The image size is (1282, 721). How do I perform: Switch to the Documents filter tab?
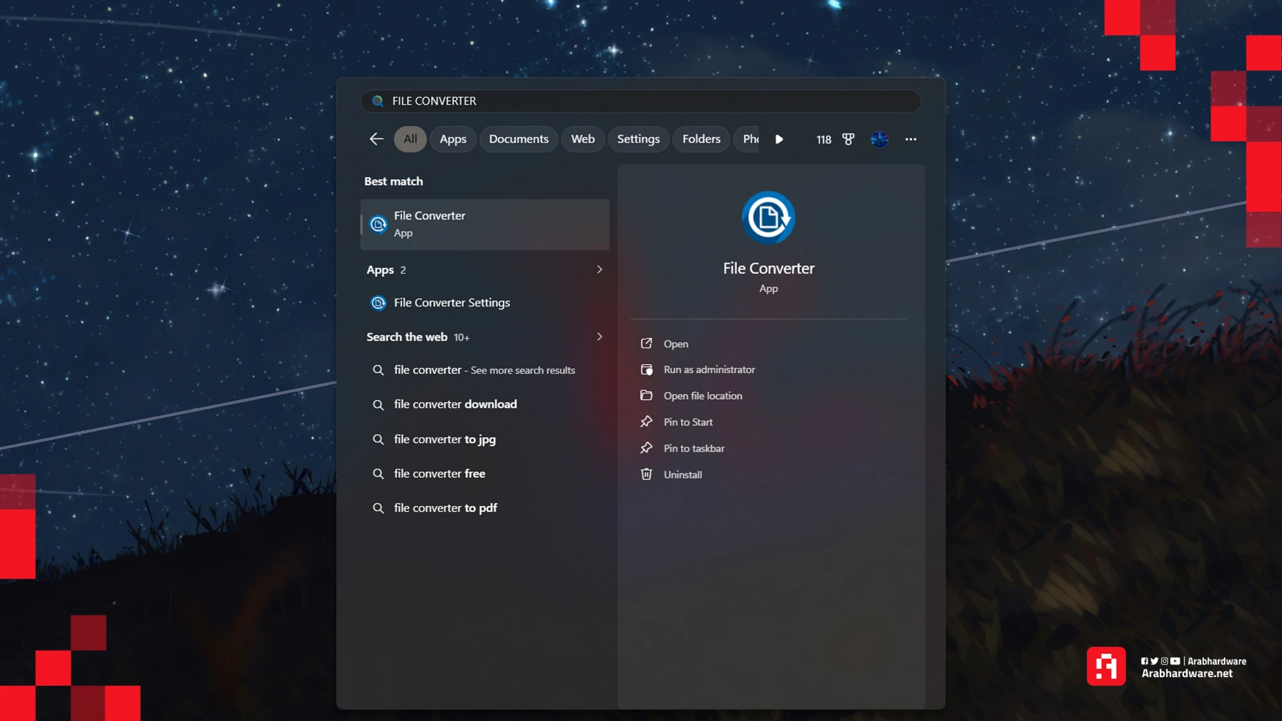click(518, 139)
